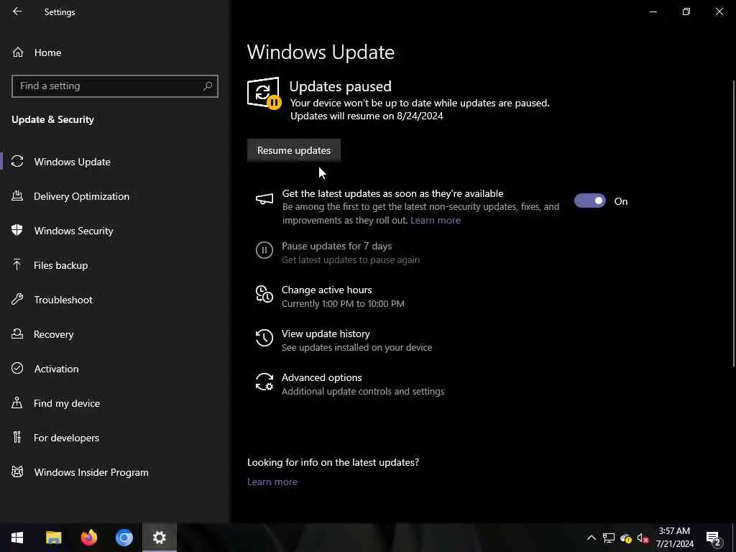Click Learn more under latest updates info
The height and width of the screenshot is (552, 736).
pos(272,482)
